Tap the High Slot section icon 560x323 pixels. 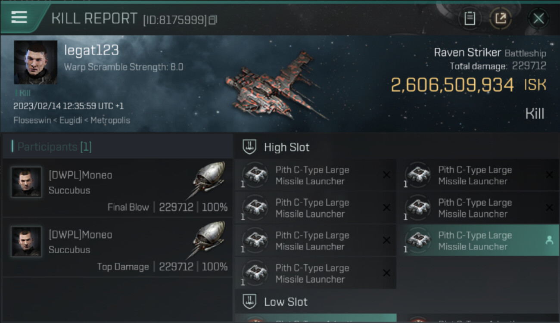pyautogui.click(x=250, y=147)
